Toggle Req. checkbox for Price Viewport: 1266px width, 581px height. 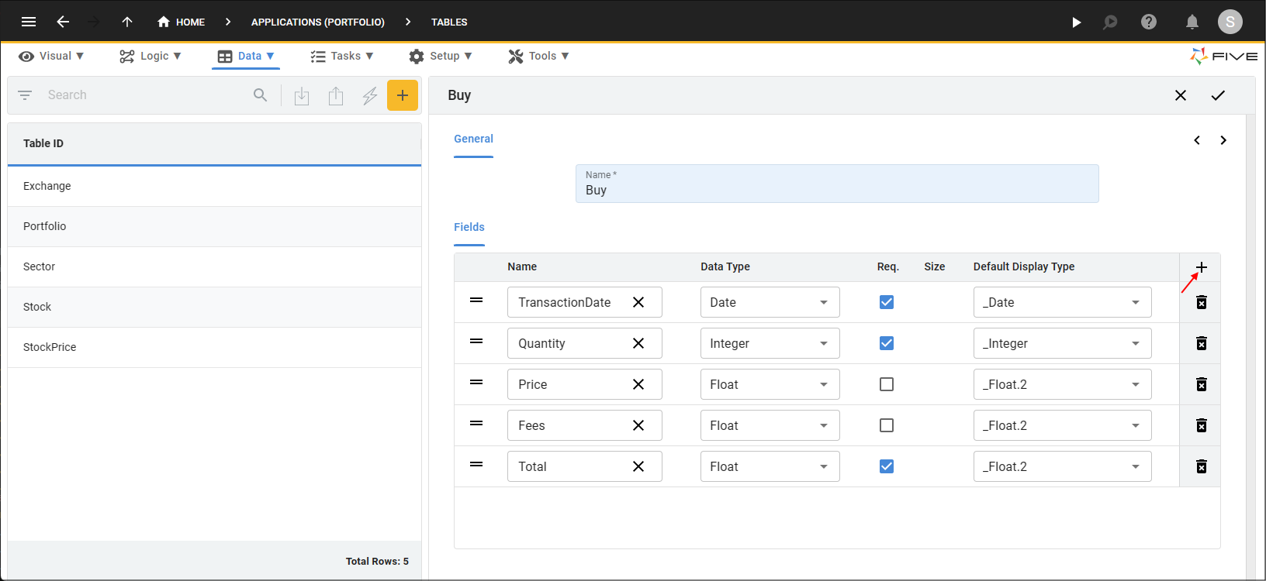(887, 384)
